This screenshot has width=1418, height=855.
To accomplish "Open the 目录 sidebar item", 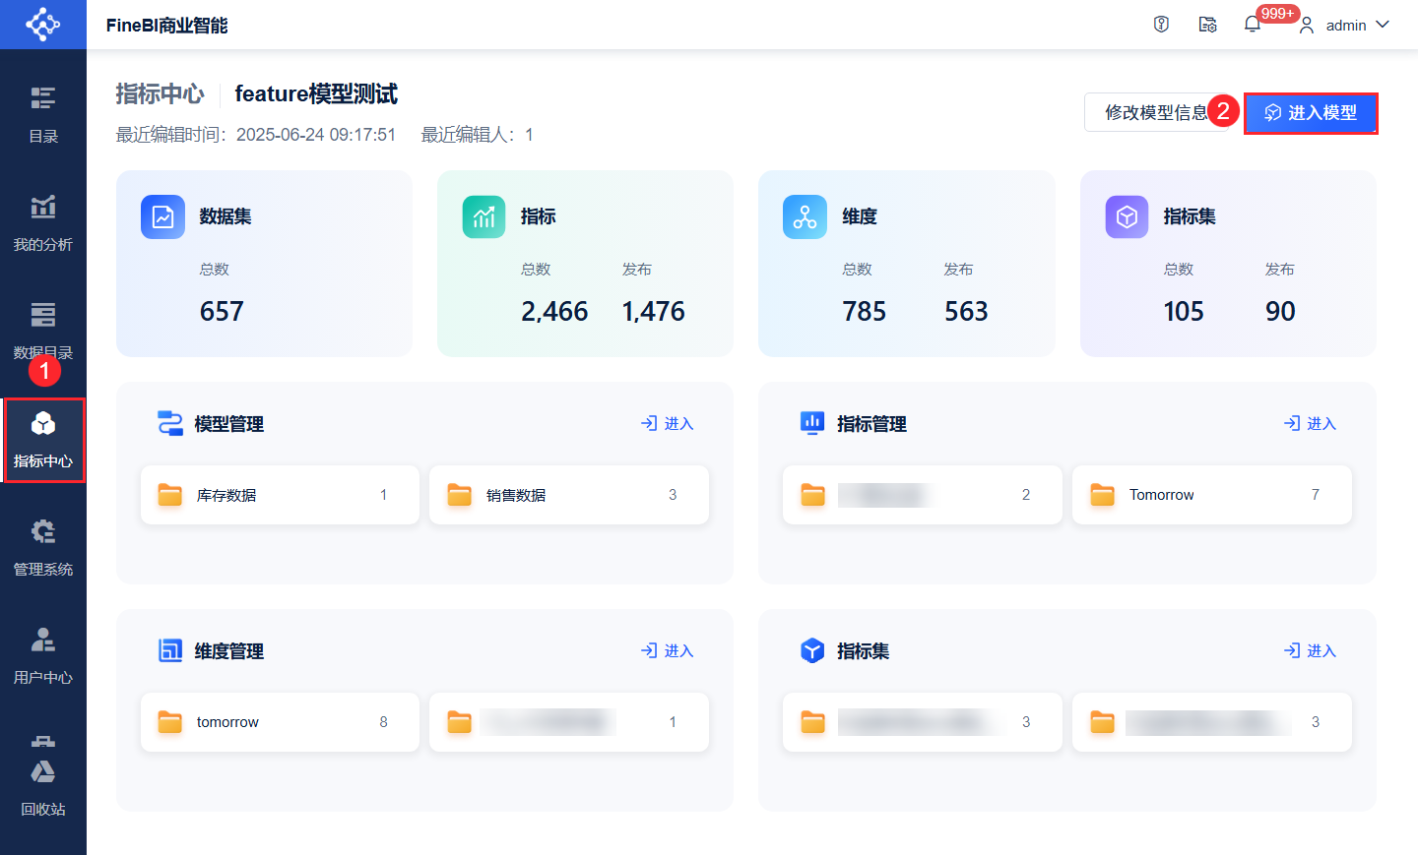I will [42, 115].
